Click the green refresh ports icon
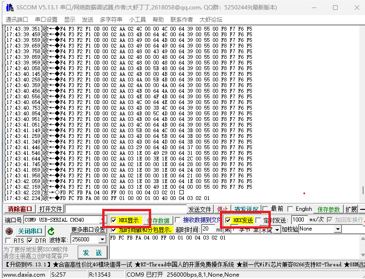The image size is (365, 279). pos(51,231)
